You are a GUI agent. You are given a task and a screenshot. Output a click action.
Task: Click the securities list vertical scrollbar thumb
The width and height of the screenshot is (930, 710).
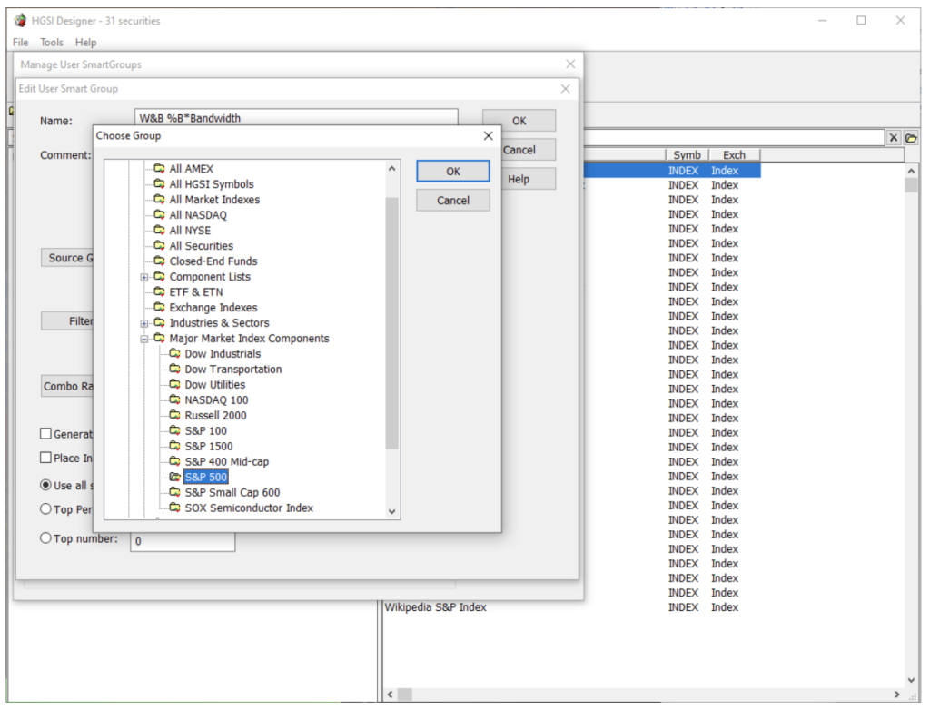point(911,184)
